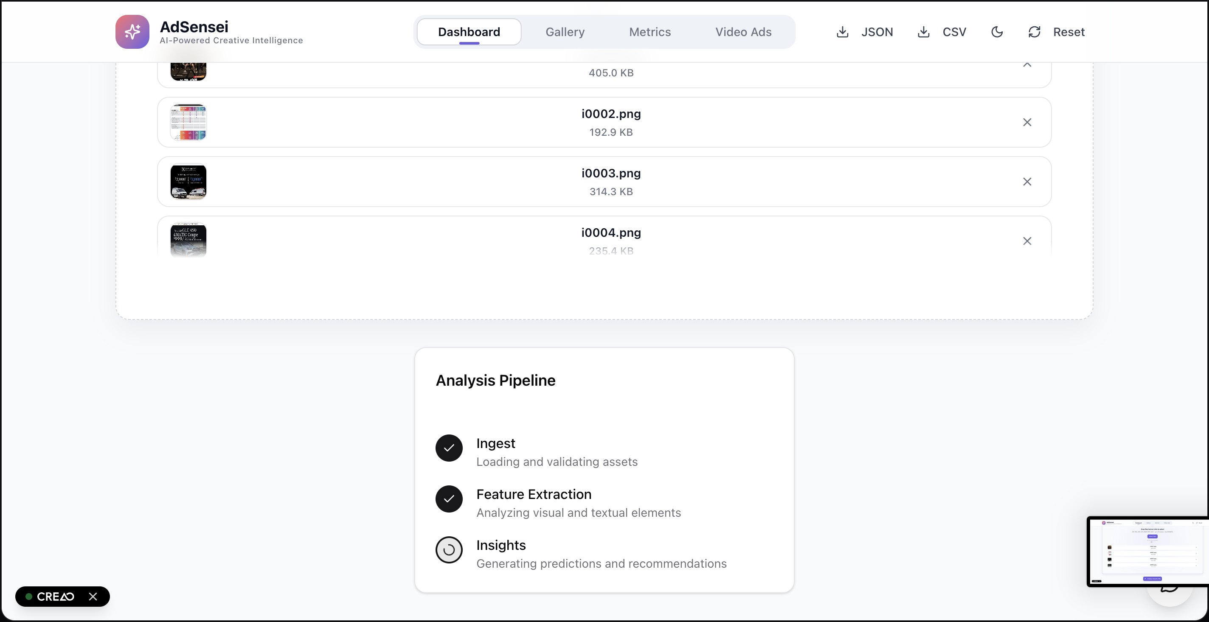Viewport: 1209px width, 622px height.
Task: Click the AdSensei sparkle logo icon
Action: pos(132,32)
